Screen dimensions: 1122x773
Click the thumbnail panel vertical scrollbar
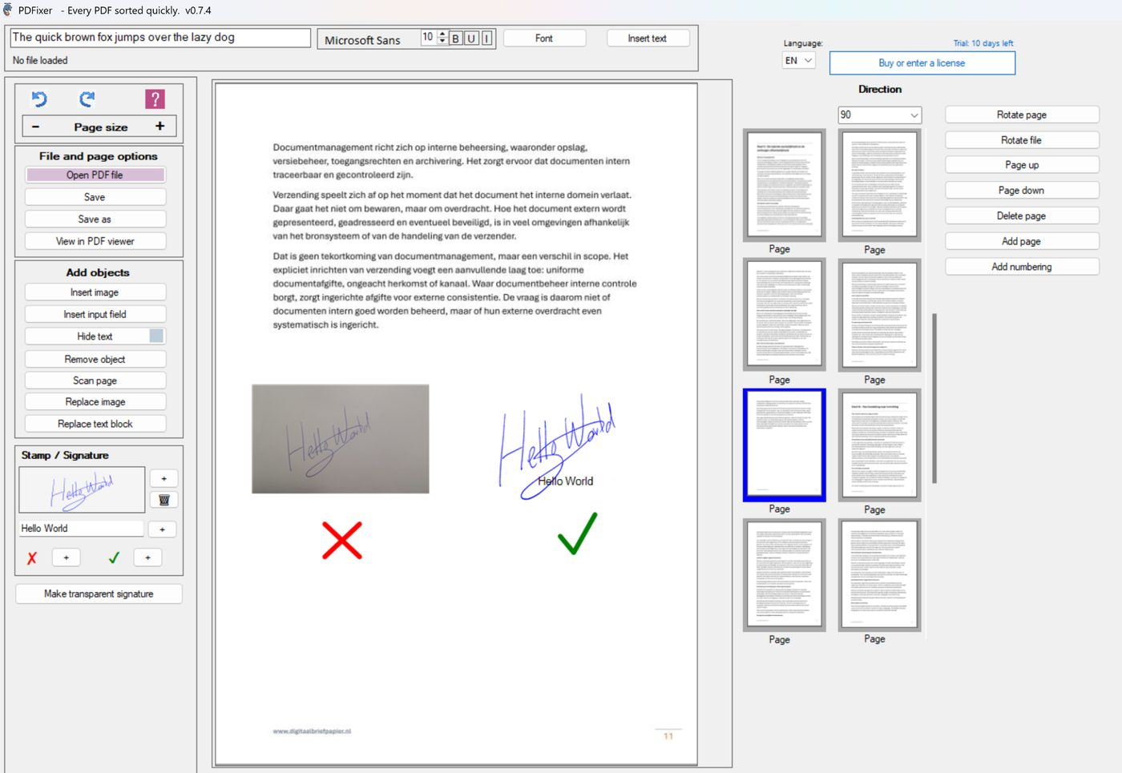934,398
